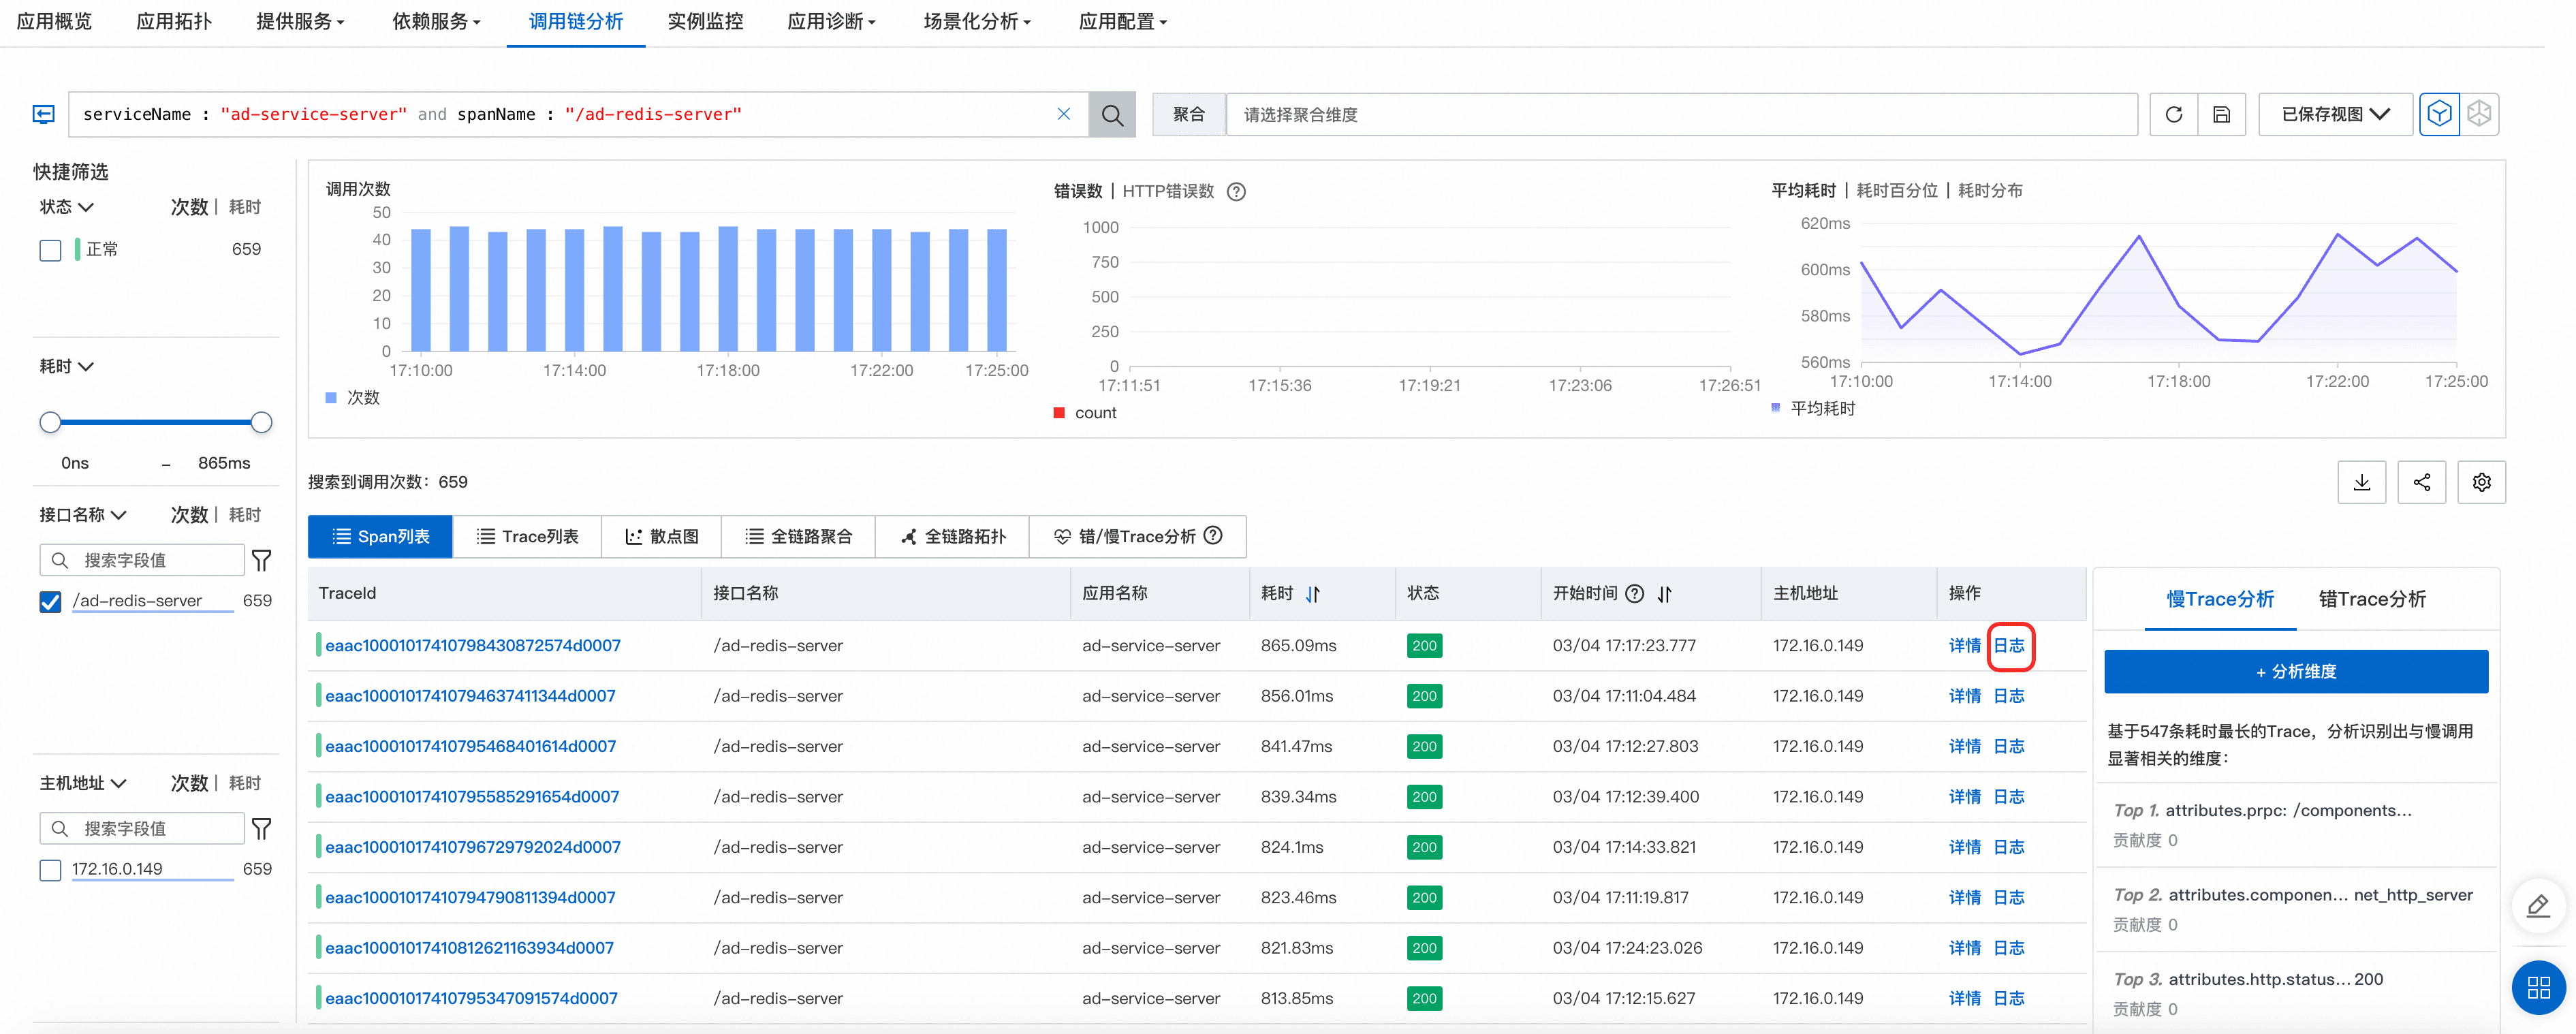2576x1034 pixels.
Task: Click the download icon above the table
Action: coord(2361,482)
